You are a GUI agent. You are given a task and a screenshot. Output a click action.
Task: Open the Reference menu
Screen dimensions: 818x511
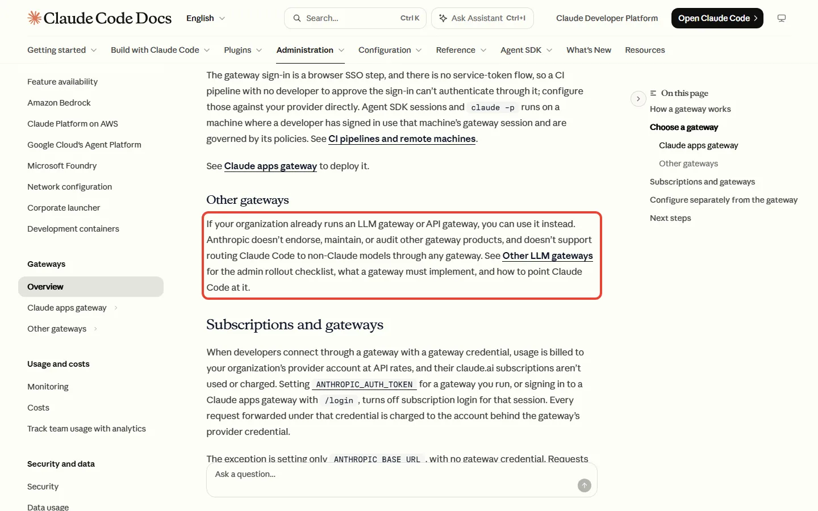point(461,50)
